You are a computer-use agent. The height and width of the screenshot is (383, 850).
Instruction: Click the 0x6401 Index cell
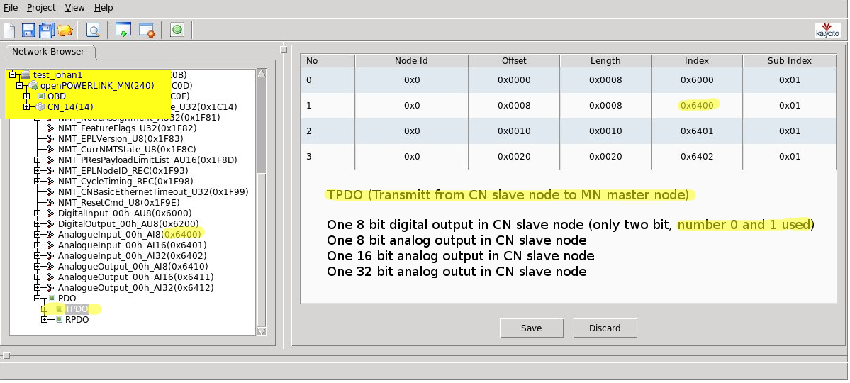click(697, 131)
